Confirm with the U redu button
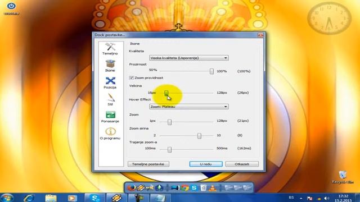 [x=206, y=164]
